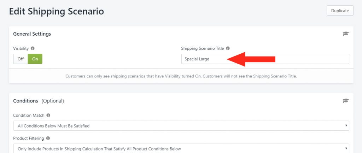Click the Visibility field label

click(21, 48)
